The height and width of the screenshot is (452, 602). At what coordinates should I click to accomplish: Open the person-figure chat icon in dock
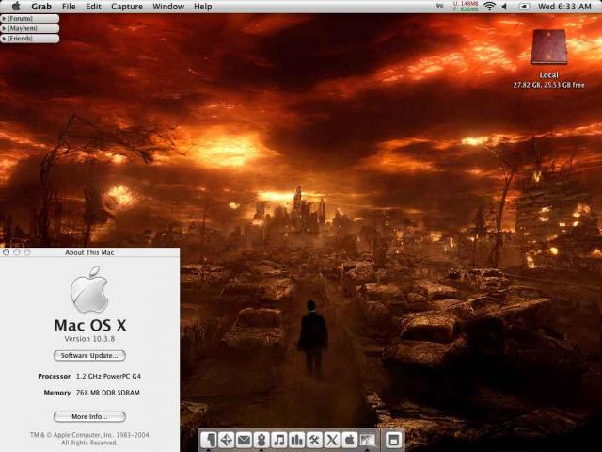click(x=261, y=440)
